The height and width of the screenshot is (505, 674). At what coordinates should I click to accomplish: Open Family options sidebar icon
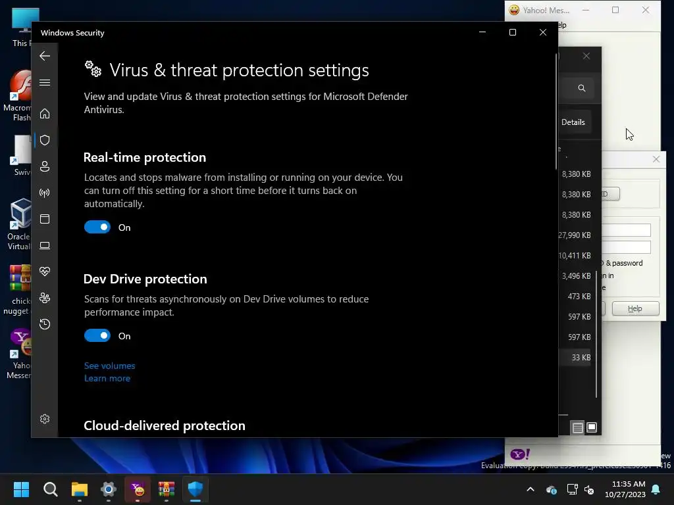(45, 298)
